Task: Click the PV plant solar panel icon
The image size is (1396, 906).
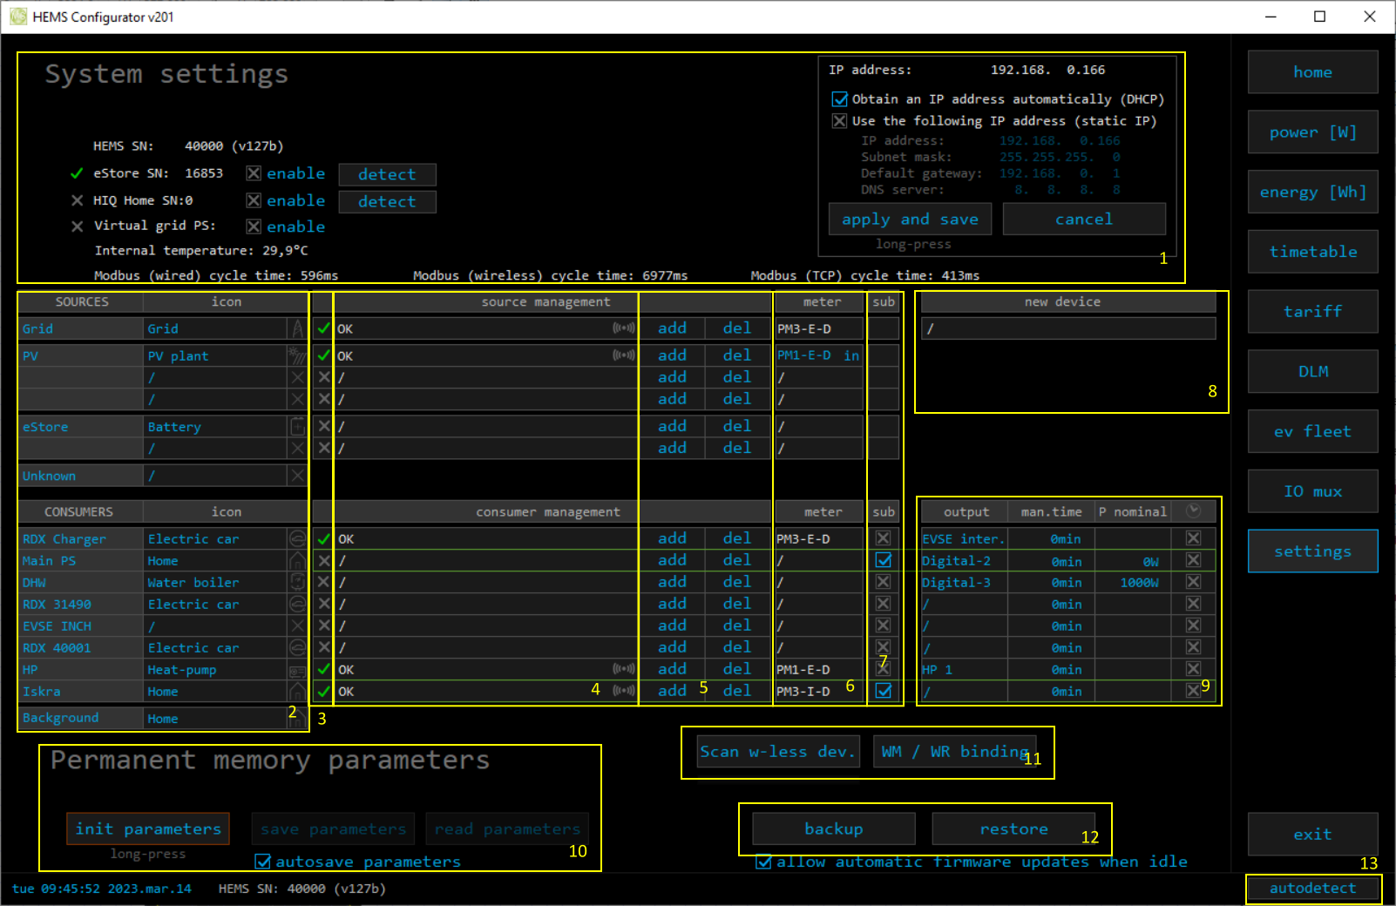Action: tap(298, 355)
